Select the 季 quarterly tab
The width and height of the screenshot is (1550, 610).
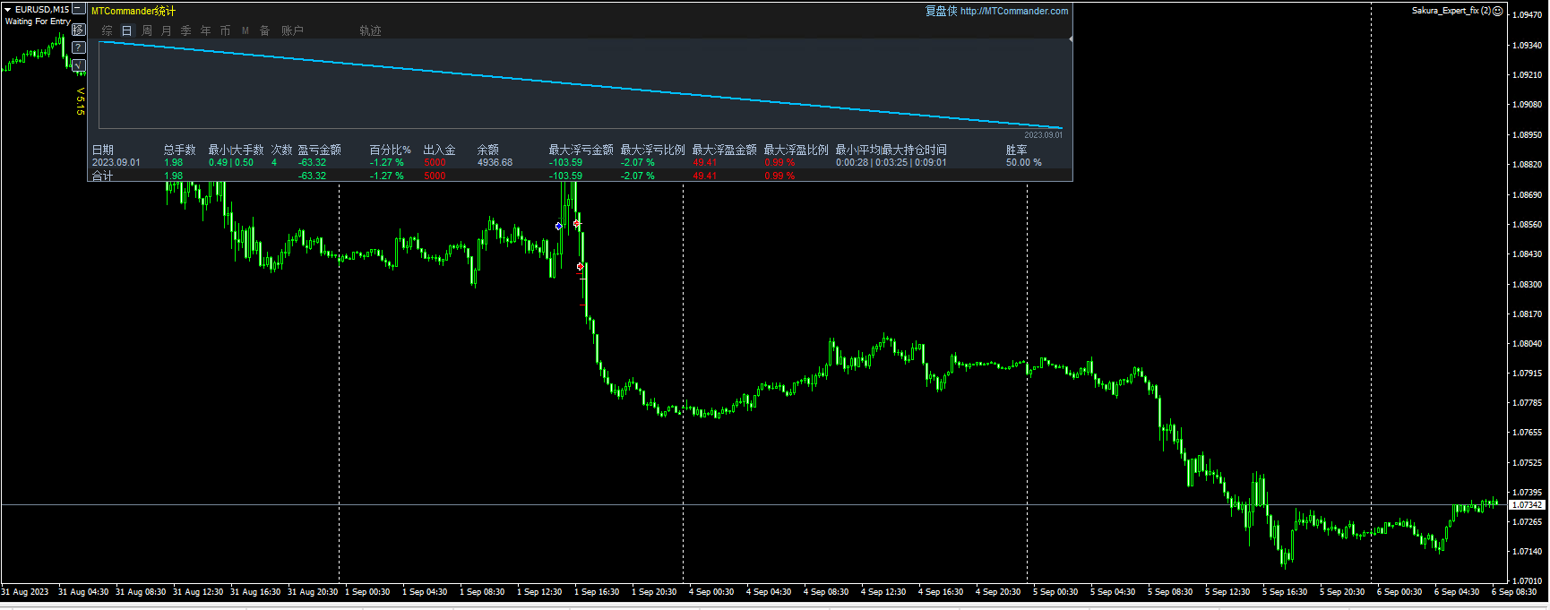pyautogui.click(x=186, y=30)
